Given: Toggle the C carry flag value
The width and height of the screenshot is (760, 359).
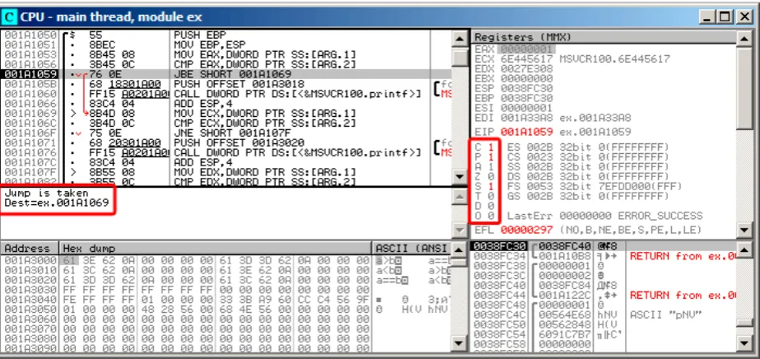Looking at the screenshot, I should point(490,147).
